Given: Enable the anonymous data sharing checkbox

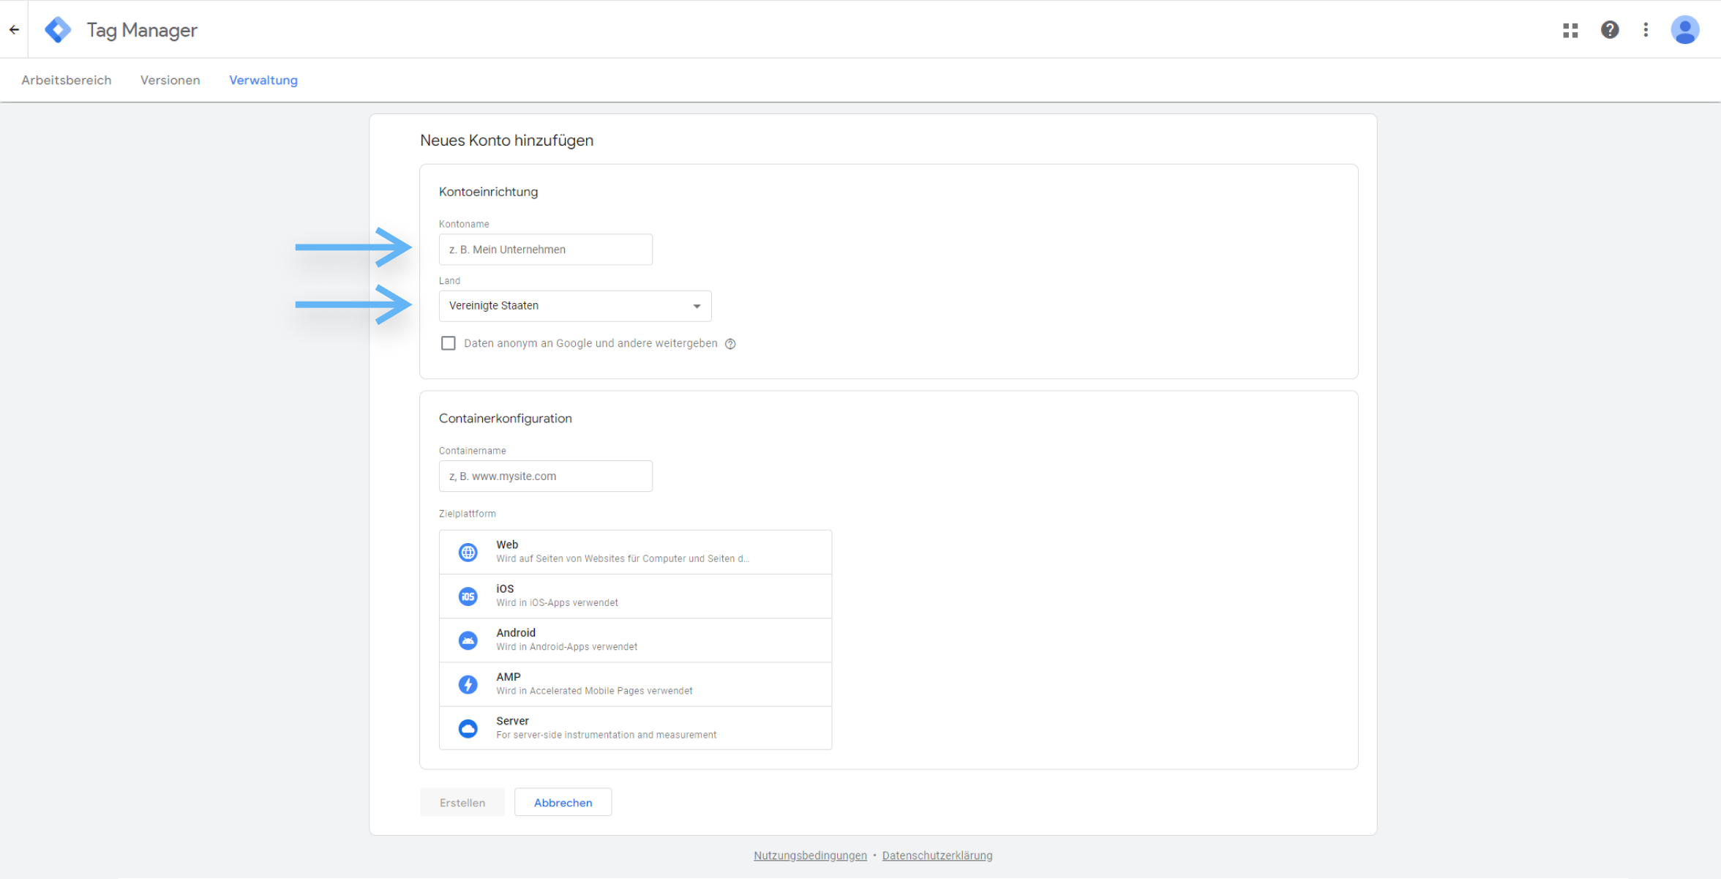Looking at the screenshot, I should [x=448, y=343].
